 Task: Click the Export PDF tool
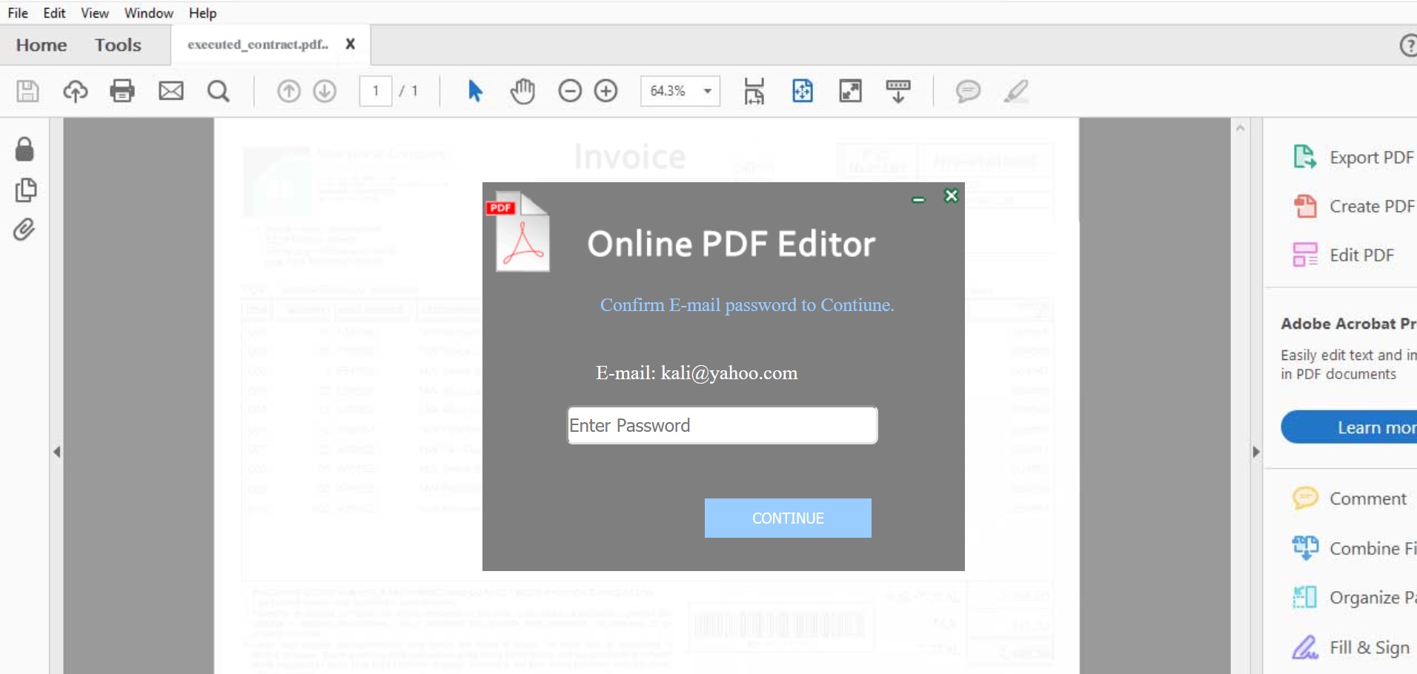[1353, 157]
